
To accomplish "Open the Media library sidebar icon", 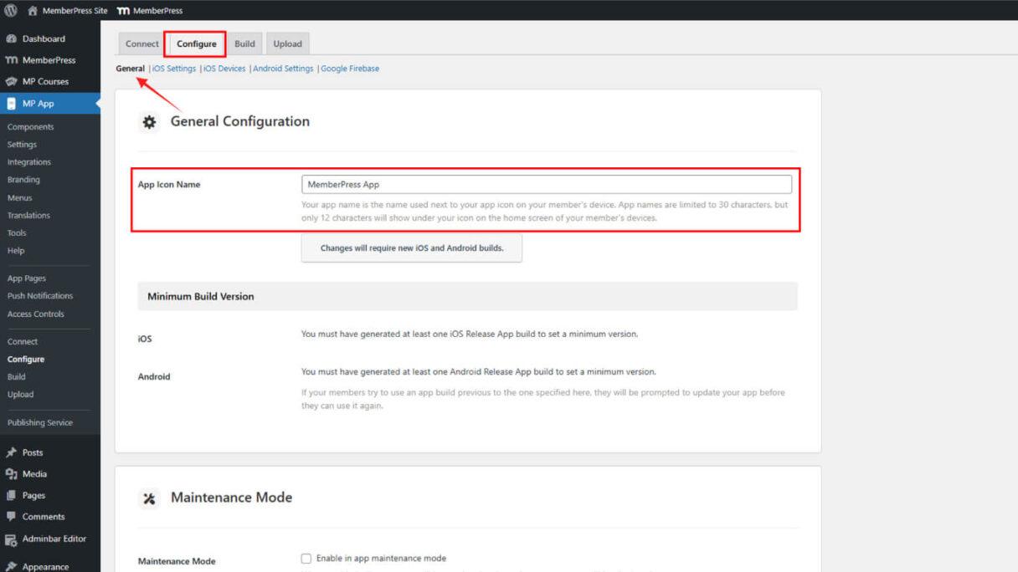I will (x=13, y=473).
